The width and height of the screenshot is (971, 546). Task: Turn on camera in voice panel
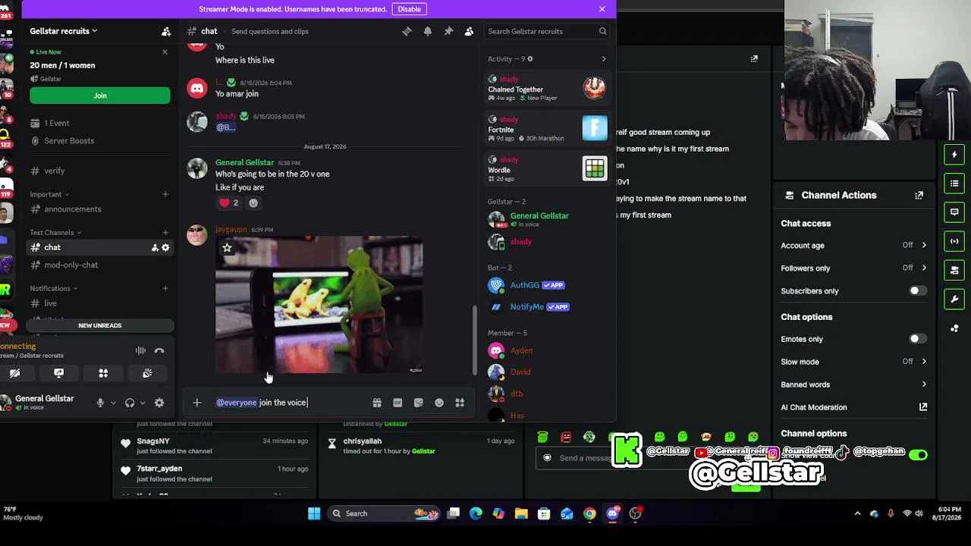click(x=14, y=373)
